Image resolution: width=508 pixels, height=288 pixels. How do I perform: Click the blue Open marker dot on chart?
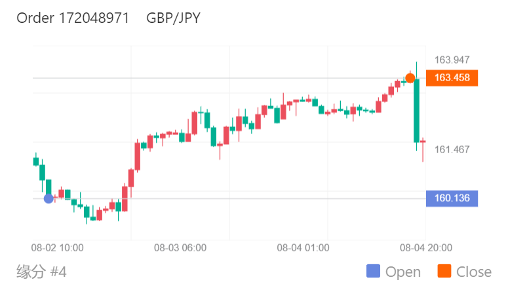tap(49, 198)
